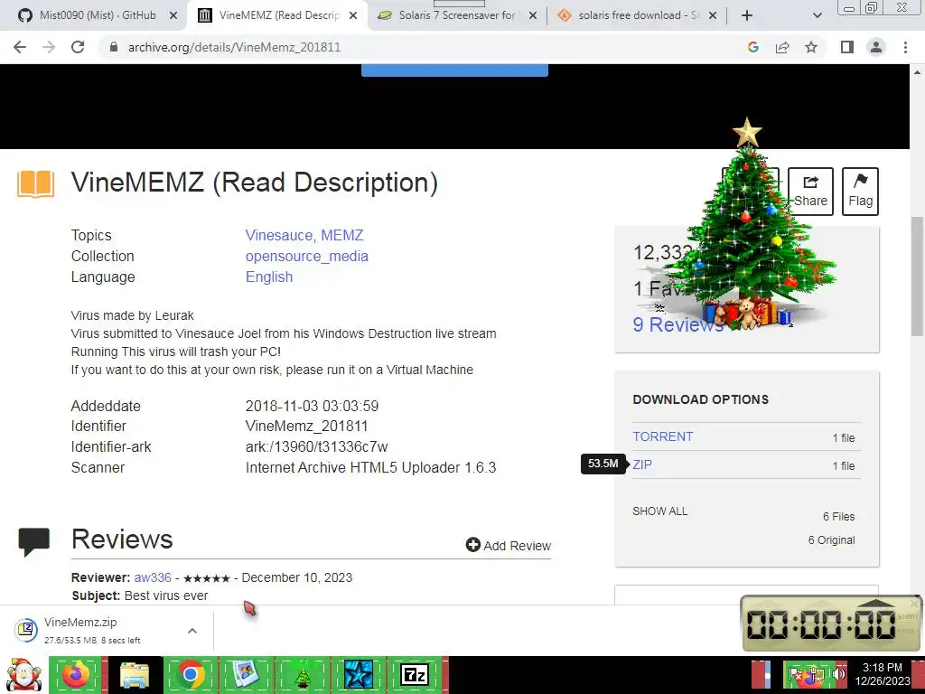
Task: Open the photo viewer taskbar icon
Action: click(246, 675)
